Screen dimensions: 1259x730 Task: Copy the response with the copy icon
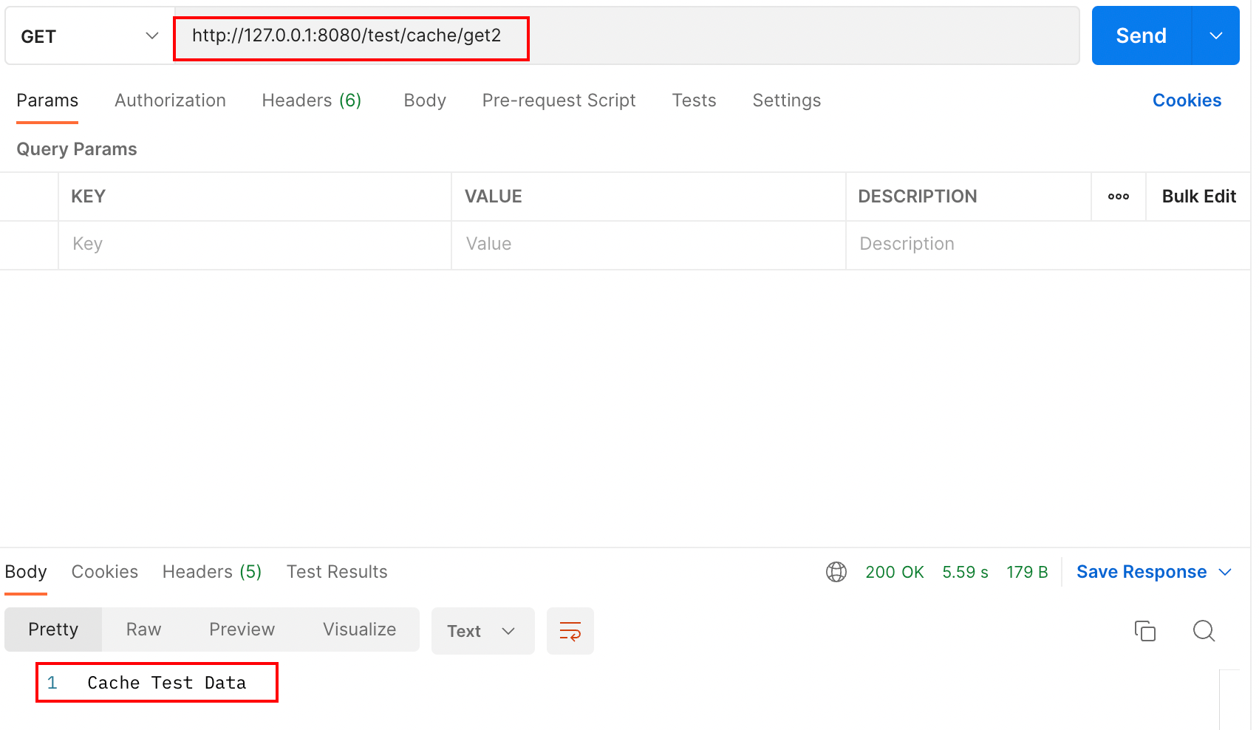(1144, 631)
